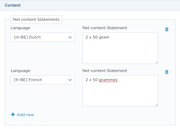Screen dimensions: 180x129
Task: Delete the Dutch net content statement row
Action: (167, 29)
